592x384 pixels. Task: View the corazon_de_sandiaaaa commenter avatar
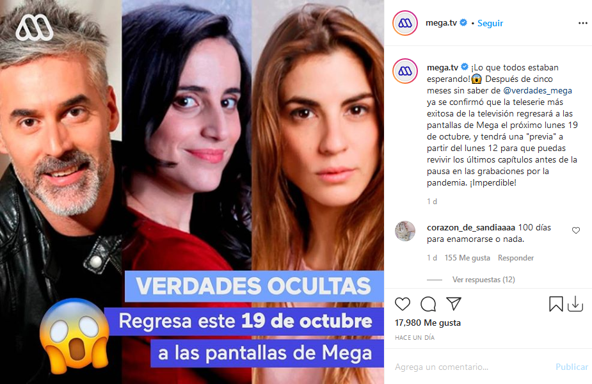[x=404, y=231]
